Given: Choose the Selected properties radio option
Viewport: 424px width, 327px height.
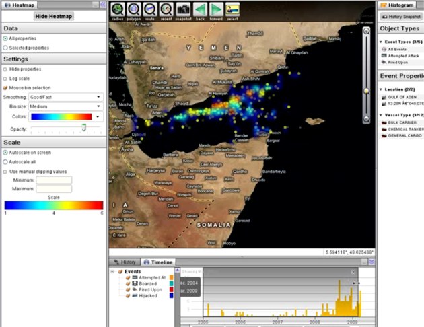Looking at the screenshot, I should pyautogui.click(x=5, y=48).
